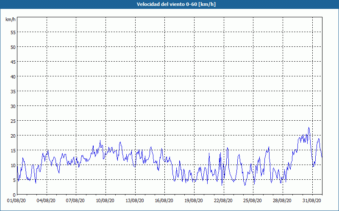Click the date label 04/08/20

pos(46,201)
